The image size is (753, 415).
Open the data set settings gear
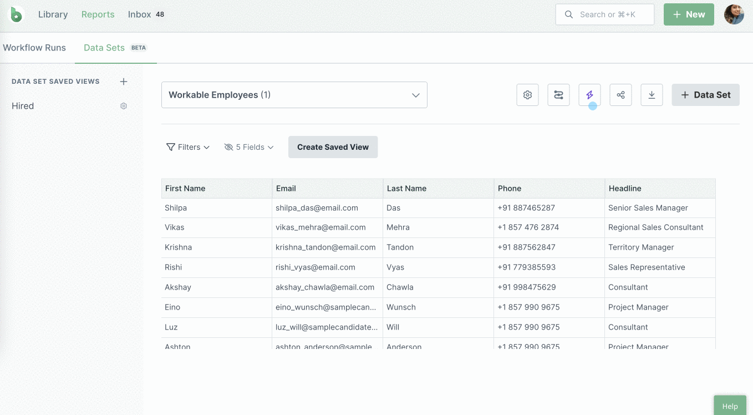[527, 95]
